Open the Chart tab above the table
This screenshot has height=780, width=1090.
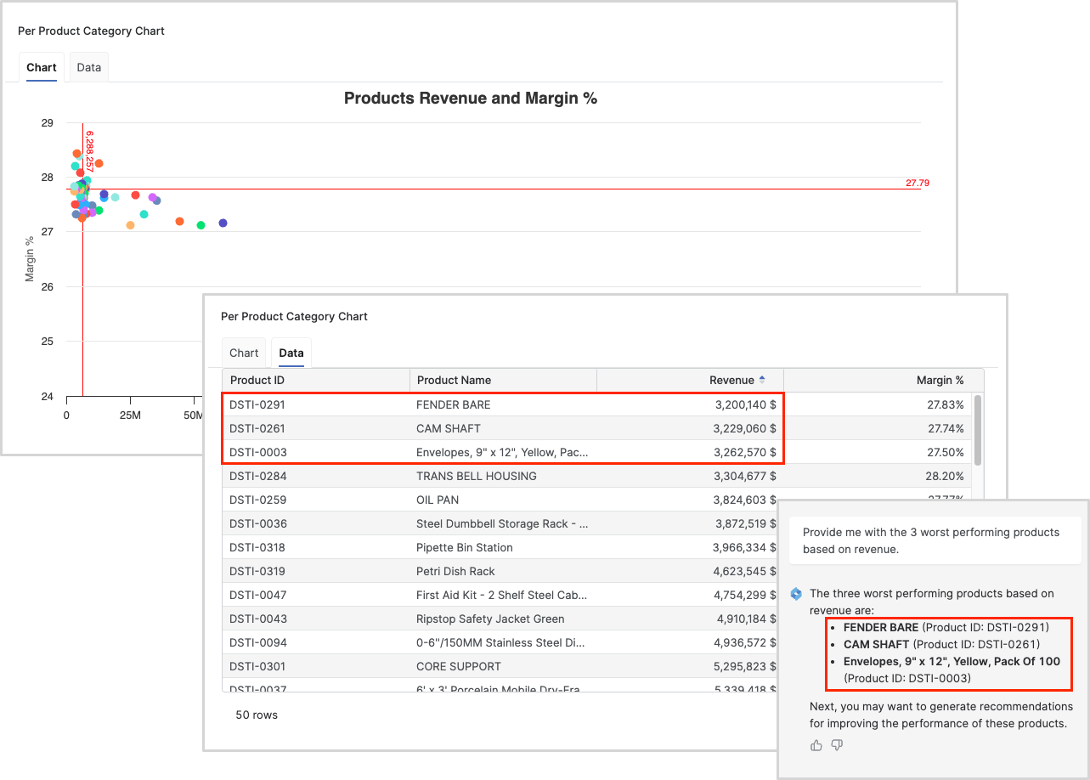pos(244,353)
